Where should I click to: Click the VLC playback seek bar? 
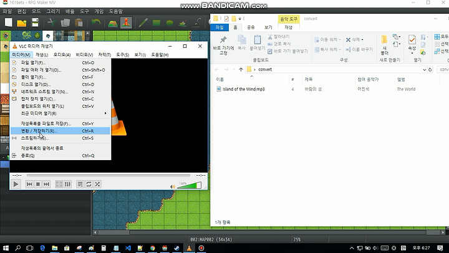(x=109, y=175)
